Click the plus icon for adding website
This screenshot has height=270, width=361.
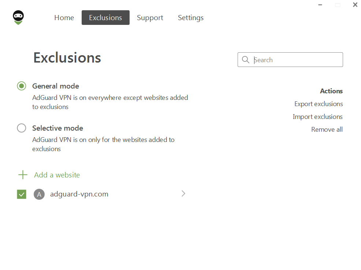point(23,175)
